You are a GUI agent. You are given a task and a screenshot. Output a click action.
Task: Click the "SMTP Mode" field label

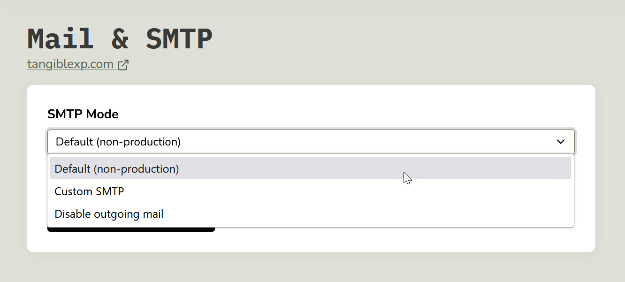tap(83, 114)
